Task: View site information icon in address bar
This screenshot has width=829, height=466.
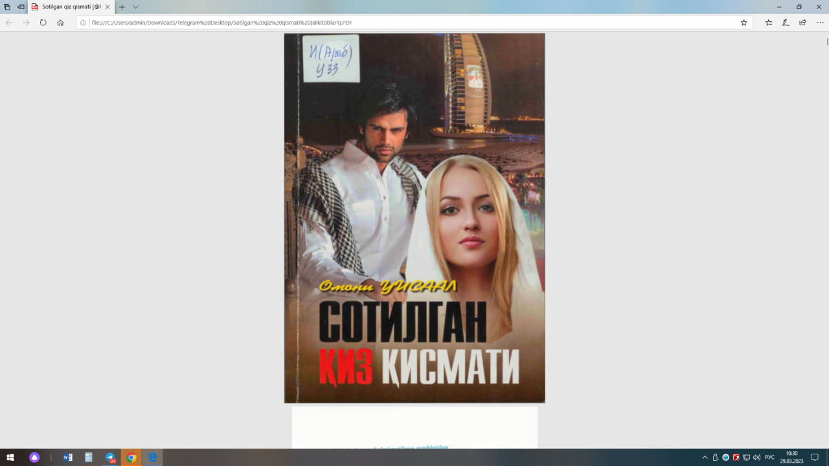Action: 83,22
